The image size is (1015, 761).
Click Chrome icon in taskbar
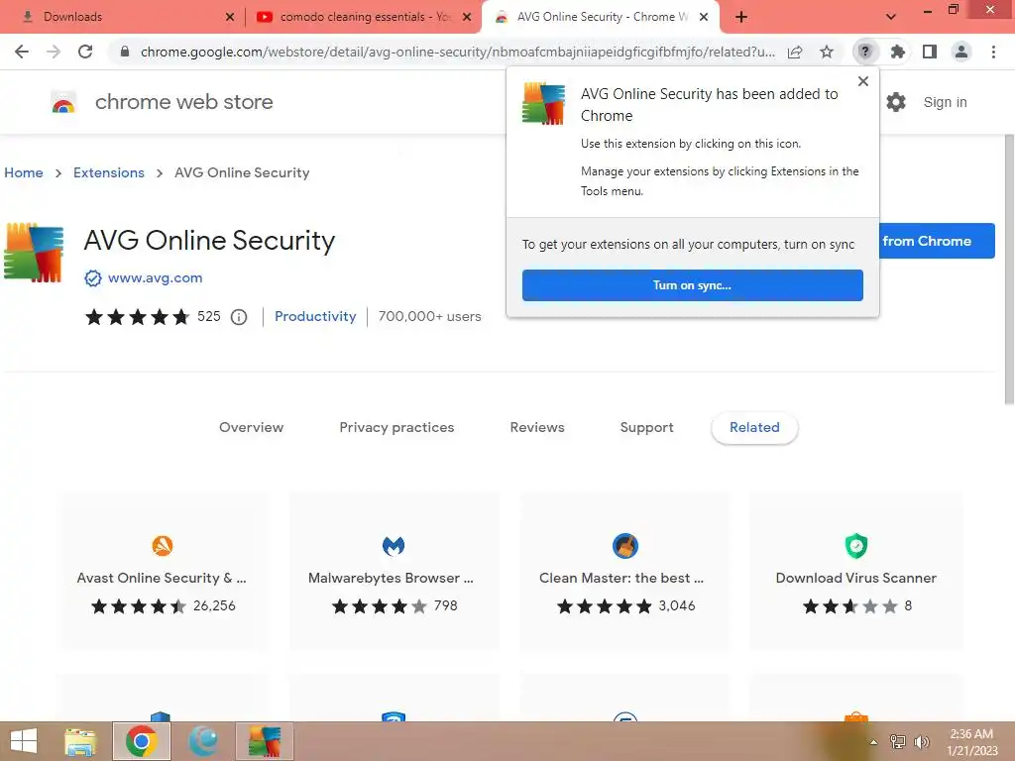[142, 741]
